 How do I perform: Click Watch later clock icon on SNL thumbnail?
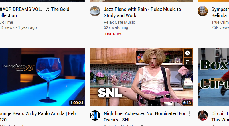(x=188, y=53)
